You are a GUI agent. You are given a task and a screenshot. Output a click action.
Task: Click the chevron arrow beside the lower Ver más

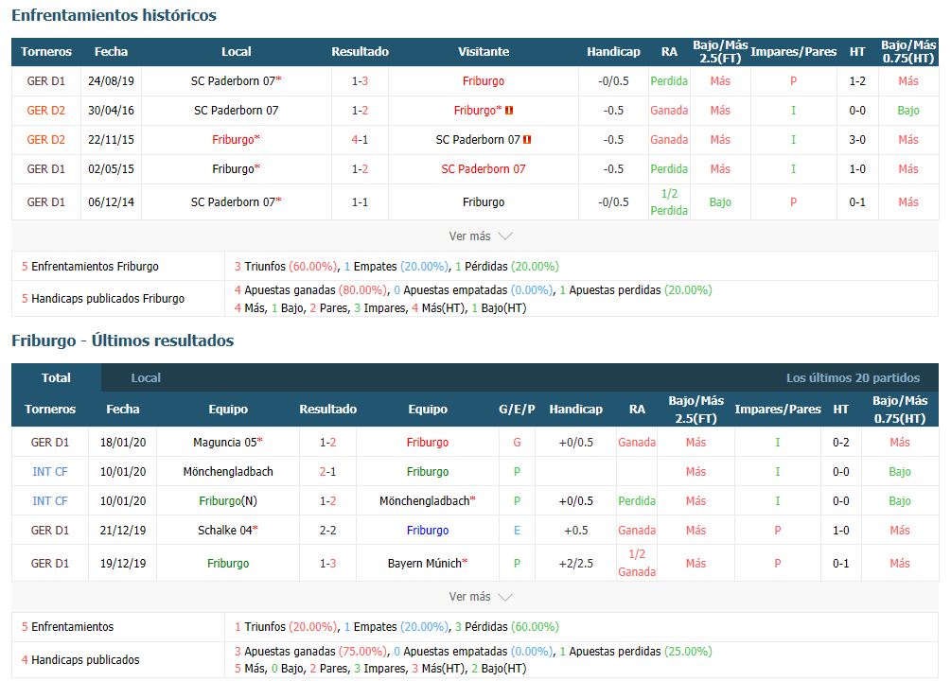tap(505, 597)
